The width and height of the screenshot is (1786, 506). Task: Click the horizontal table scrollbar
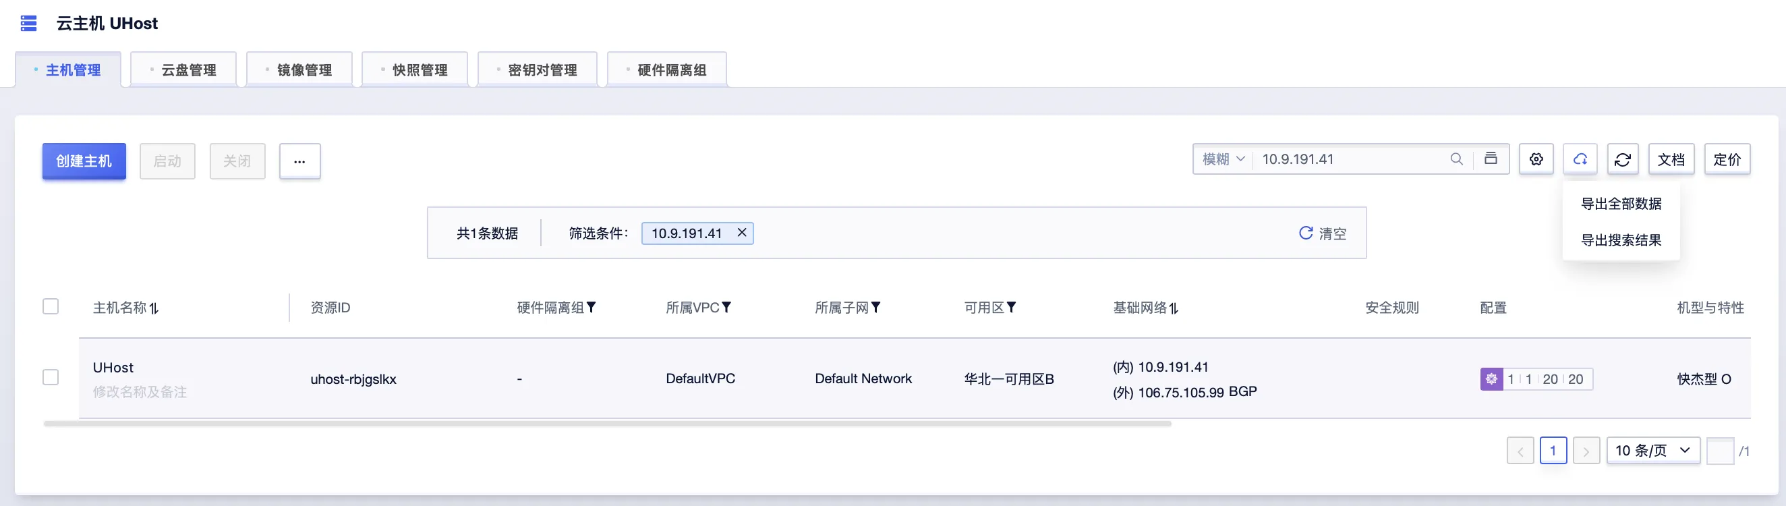coord(607,424)
